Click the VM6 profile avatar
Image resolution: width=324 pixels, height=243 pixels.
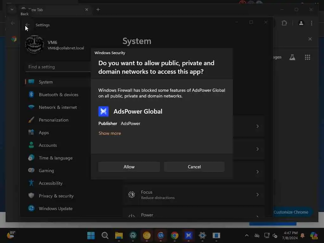(34, 44)
